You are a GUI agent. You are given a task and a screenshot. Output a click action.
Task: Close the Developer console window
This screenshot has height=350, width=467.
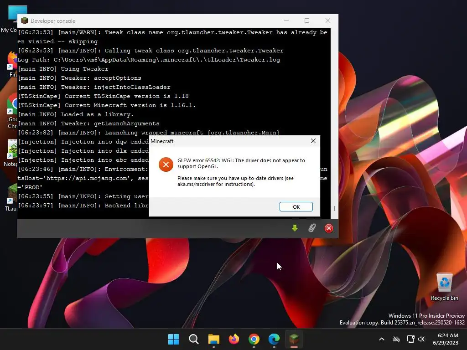327,21
